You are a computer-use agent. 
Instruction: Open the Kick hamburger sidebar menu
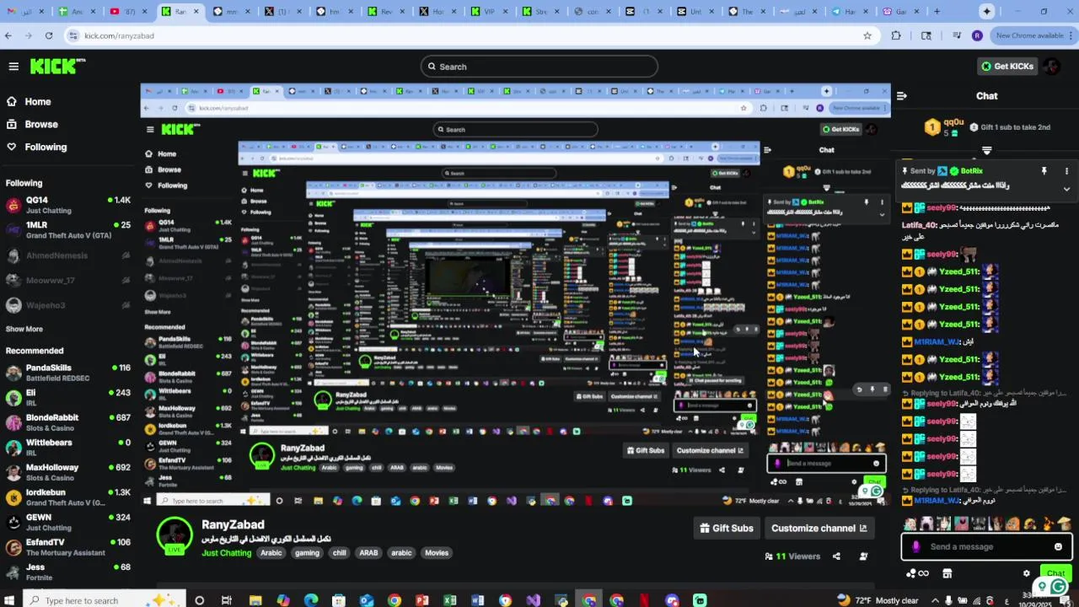pos(13,67)
